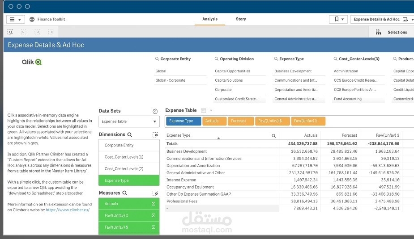Screen dimensions: 414x239
Task: Deselect Expense Type dimension in list
Action: click(x=129, y=180)
